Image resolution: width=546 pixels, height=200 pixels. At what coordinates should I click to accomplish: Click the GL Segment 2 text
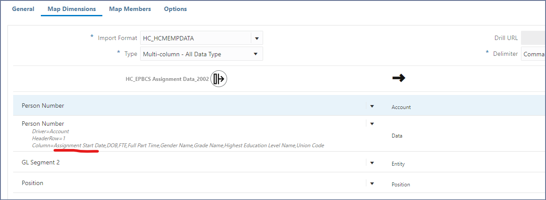click(x=40, y=162)
